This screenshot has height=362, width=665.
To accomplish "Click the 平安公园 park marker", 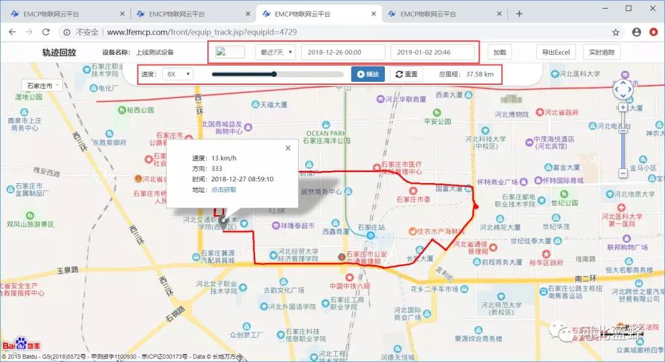I will click(437, 112).
